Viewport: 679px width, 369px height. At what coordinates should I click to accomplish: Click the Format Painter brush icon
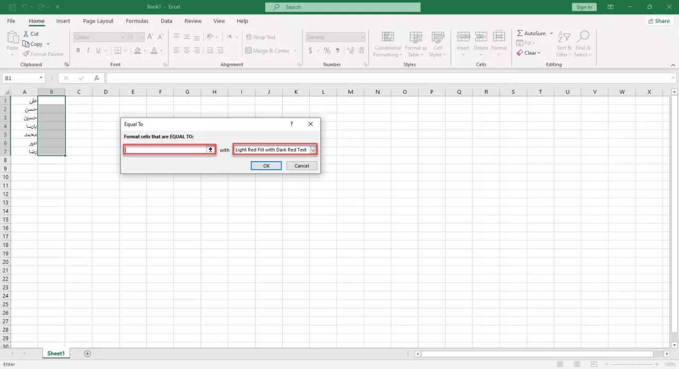click(x=25, y=54)
